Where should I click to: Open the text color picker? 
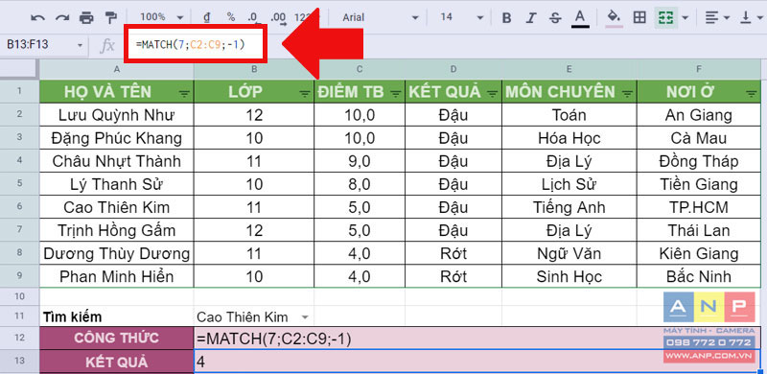[580, 18]
